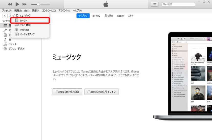Open the ヘルプ(H) menu
The height and width of the screenshot is (140, 212).
[77, 11]
